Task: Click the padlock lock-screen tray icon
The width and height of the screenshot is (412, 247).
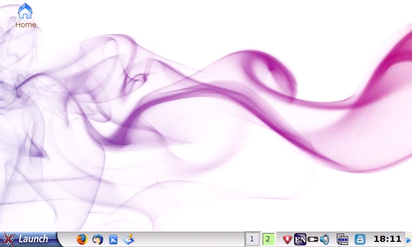Action: 359,239
